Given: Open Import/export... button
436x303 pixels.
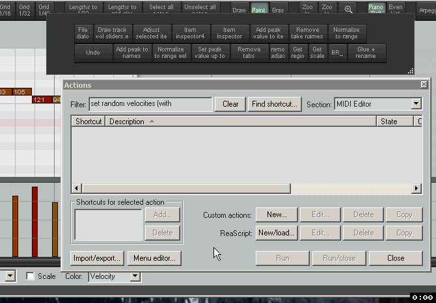Looking at the screenshot, I should pyautogui.click(x=97, y=258).
